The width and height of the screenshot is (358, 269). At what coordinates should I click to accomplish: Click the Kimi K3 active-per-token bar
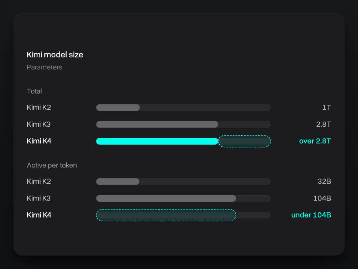click(166, 198)
